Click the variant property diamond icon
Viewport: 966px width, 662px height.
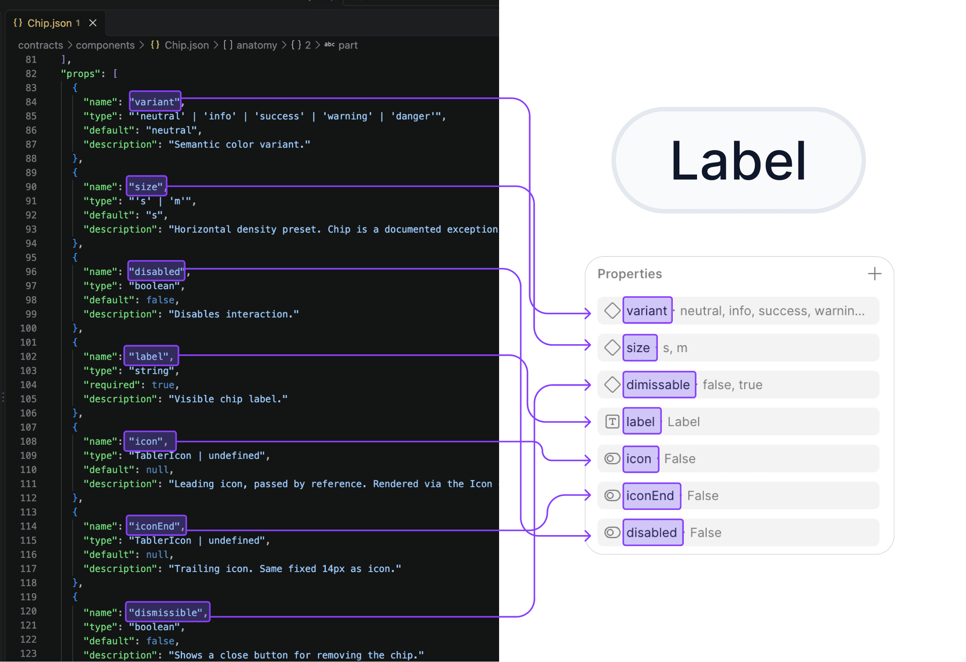[x=612, y=311]
